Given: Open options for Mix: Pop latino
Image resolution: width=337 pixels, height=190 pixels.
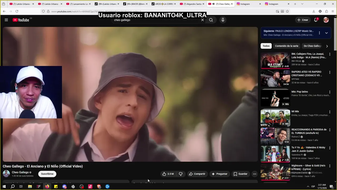Looking at the screenshot, I should tap(330, 92).
